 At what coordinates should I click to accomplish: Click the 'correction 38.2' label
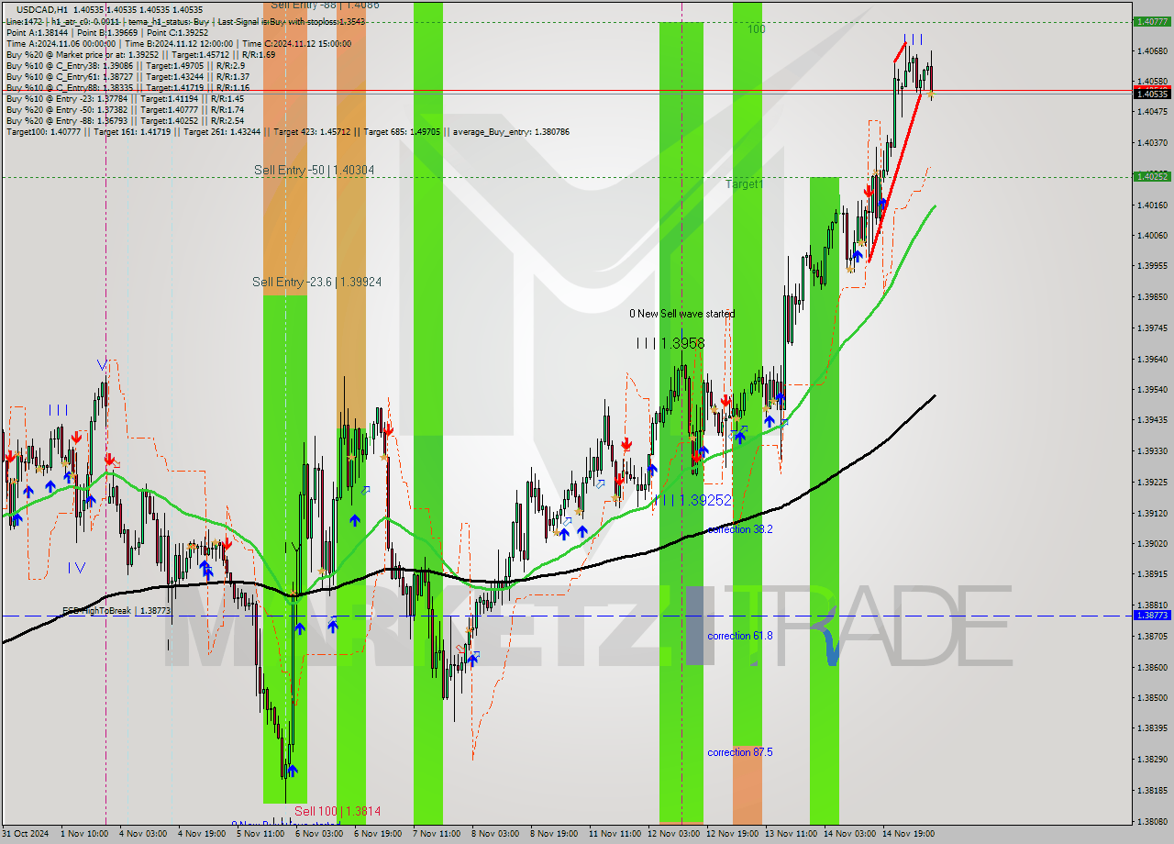coord(740,529)
